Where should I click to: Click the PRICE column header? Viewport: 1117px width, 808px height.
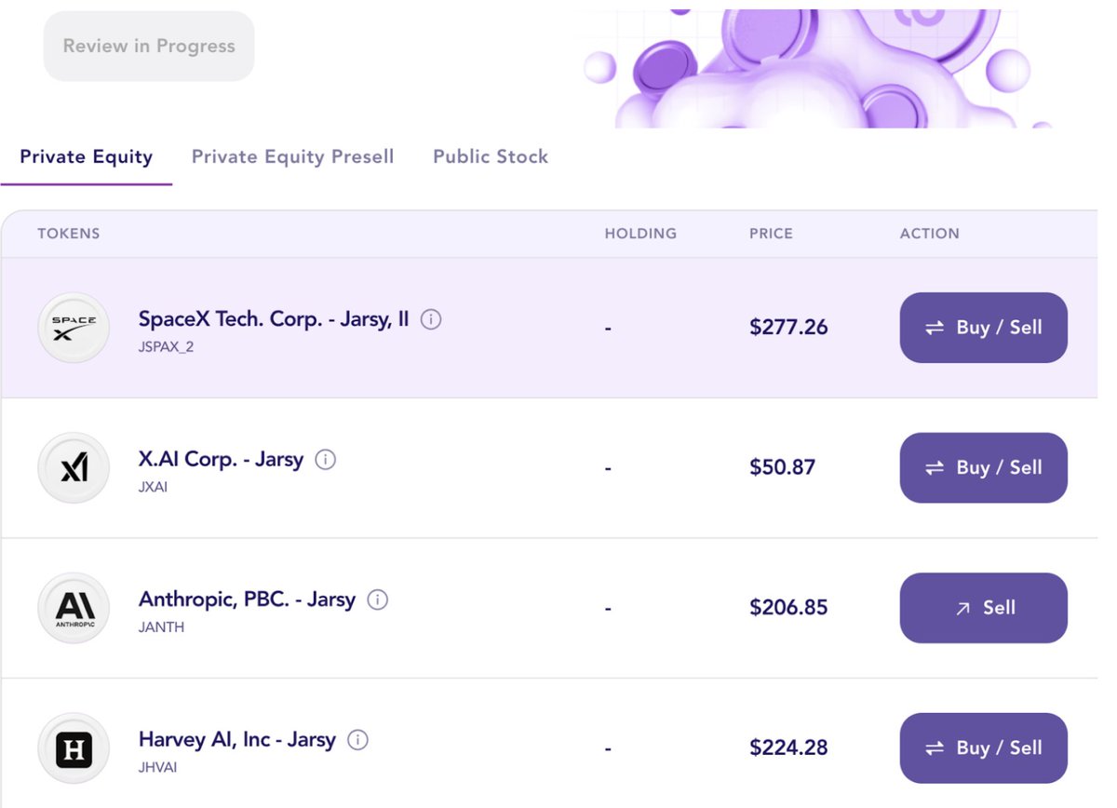[x=771, y=234]
